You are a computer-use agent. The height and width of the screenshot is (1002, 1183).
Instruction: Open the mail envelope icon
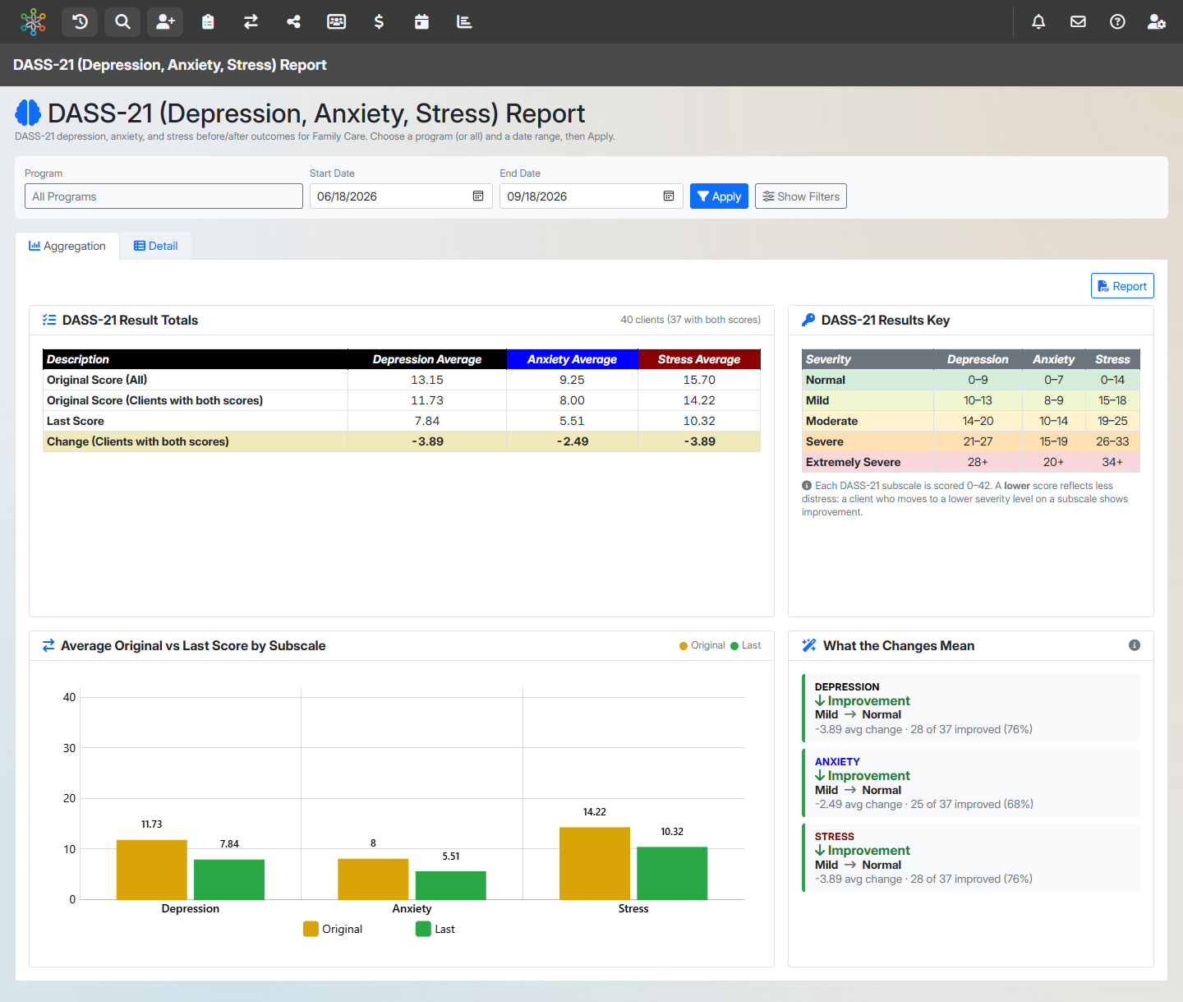point(1078,22)
